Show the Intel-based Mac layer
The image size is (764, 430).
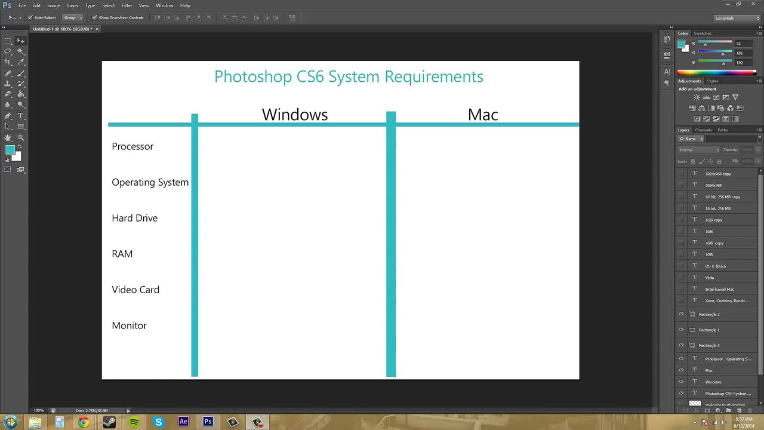pyautogui.click(x=681, y=289)
